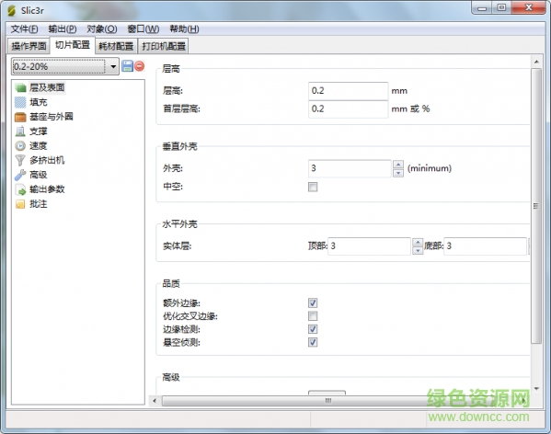Click the save preset floppy disk icon
The image size is (551, 434).
[x=127, y=65]
